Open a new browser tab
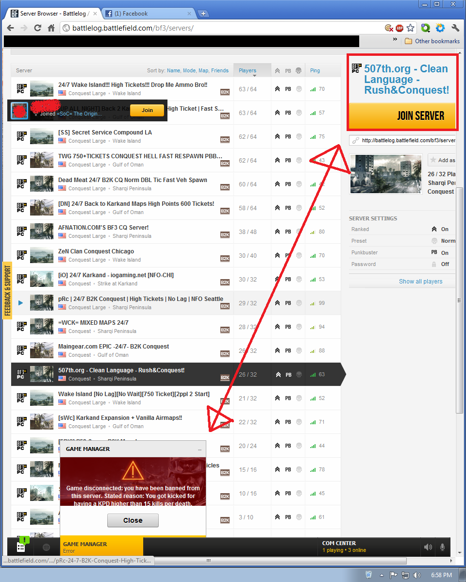This screenshot has width=466, height=582. point(203,14)
